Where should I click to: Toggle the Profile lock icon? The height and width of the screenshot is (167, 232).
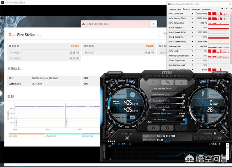click(x=215, y=133)
